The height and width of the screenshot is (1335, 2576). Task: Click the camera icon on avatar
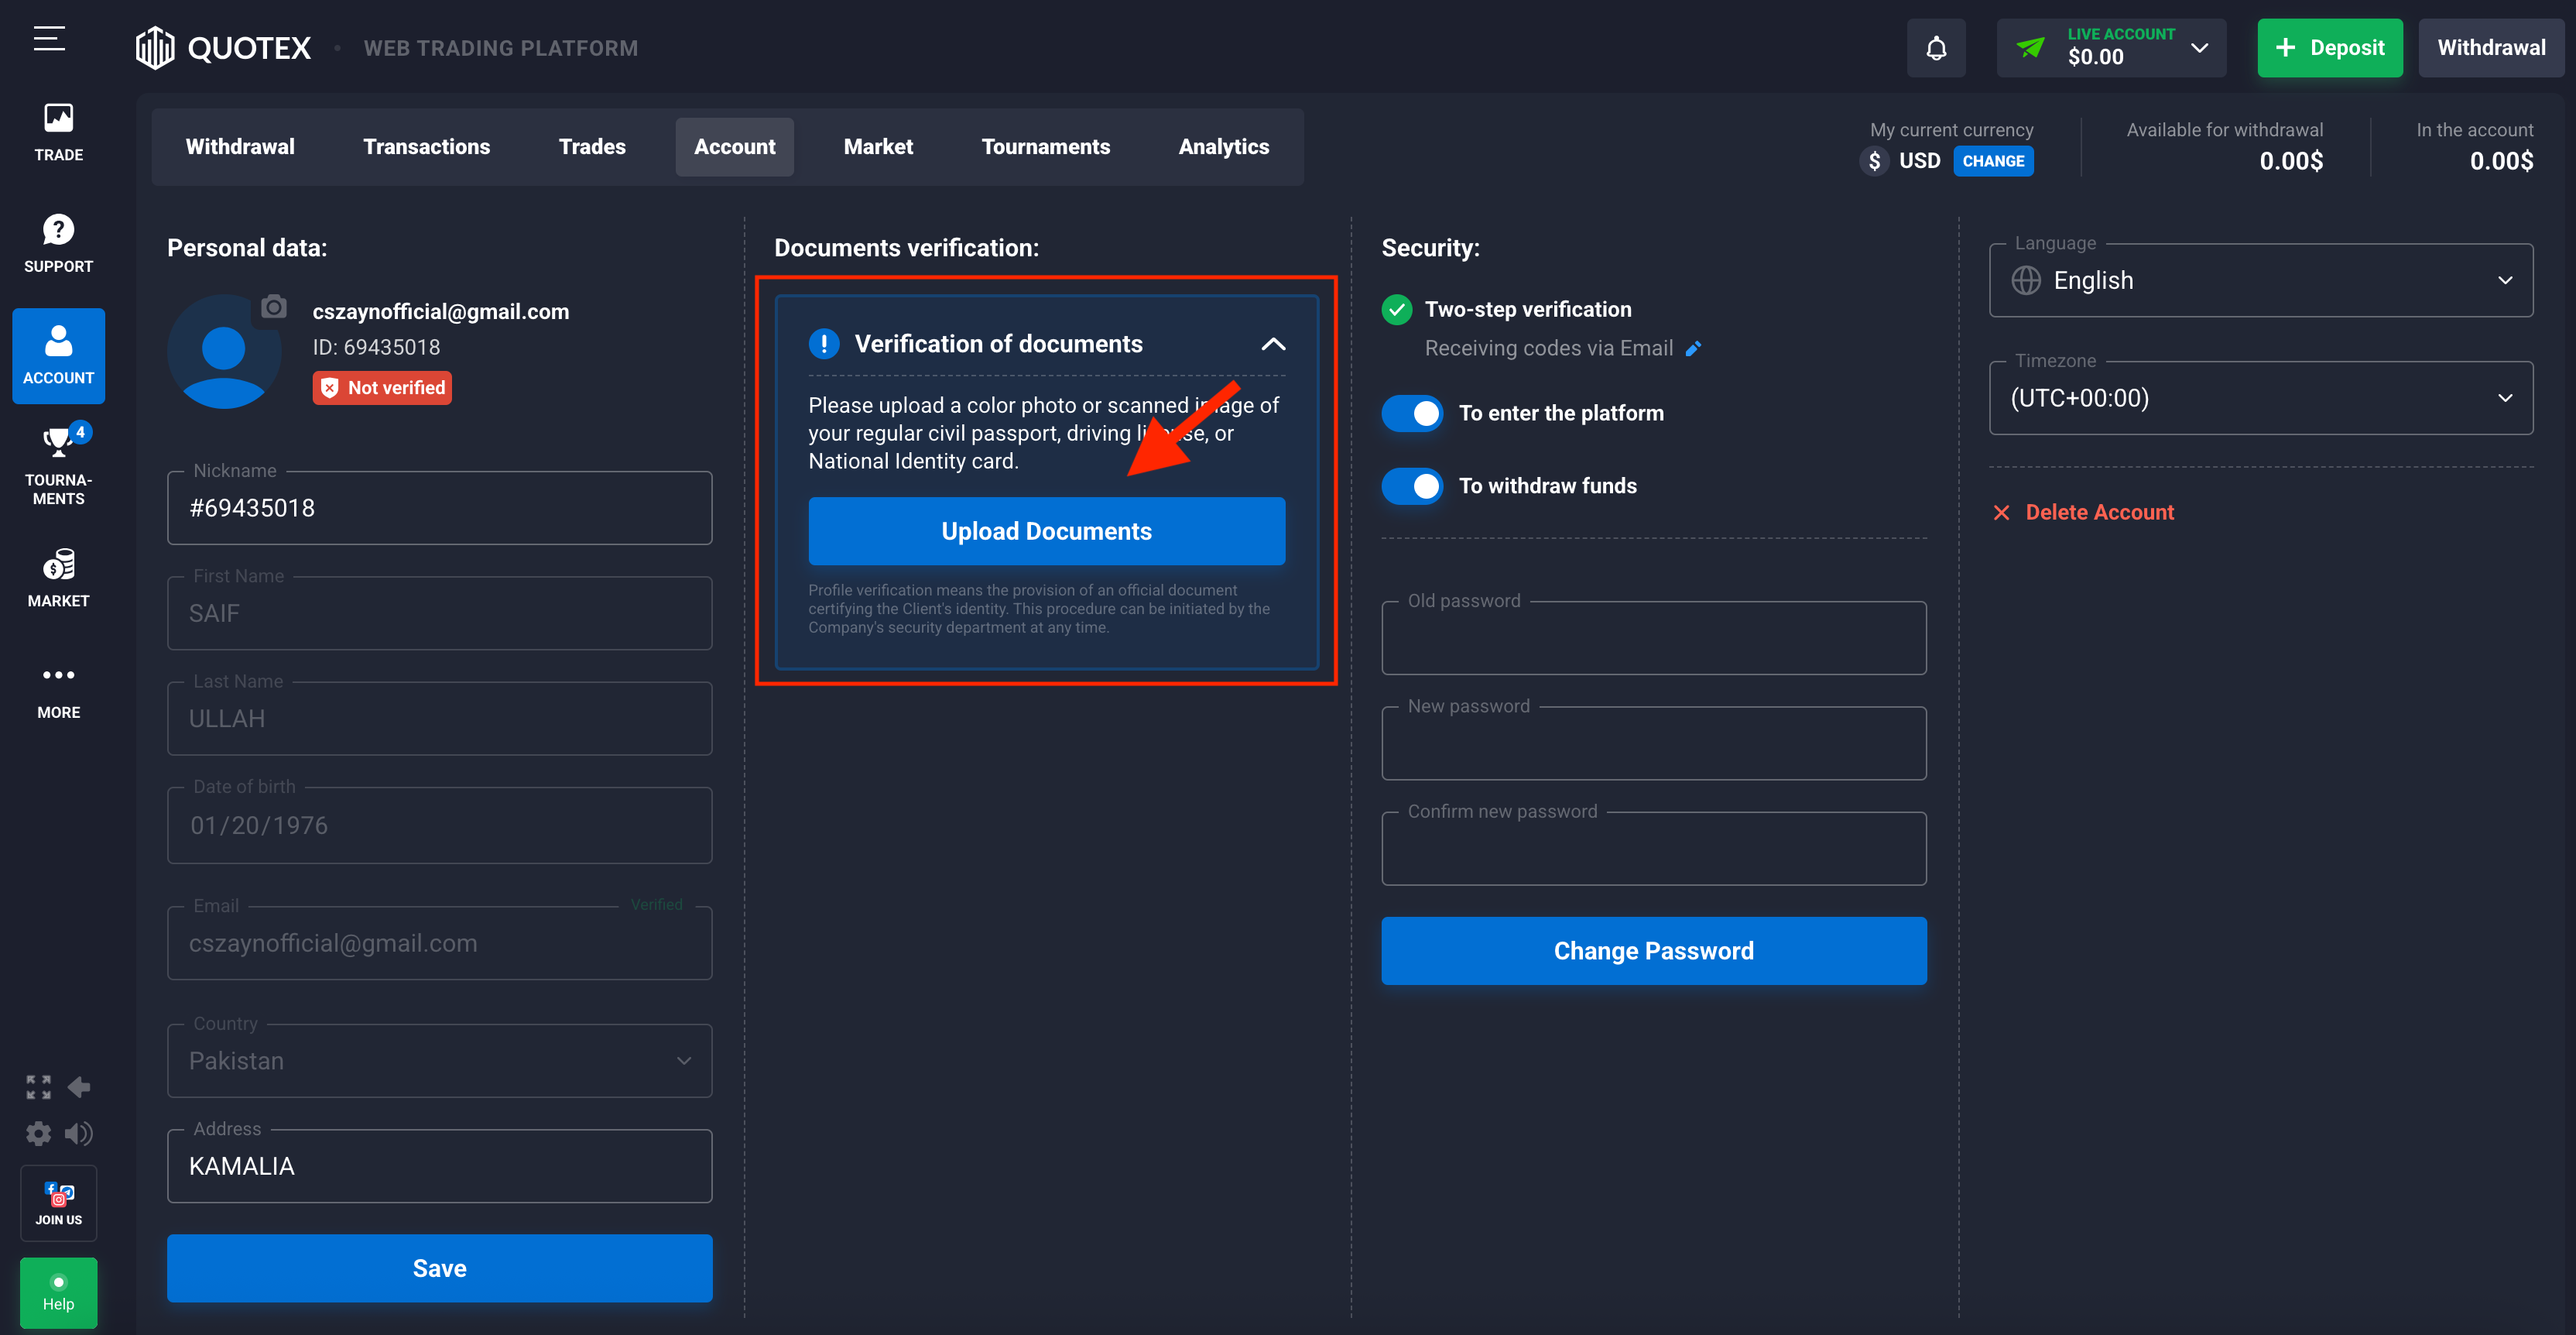click(x=273, y=307)
